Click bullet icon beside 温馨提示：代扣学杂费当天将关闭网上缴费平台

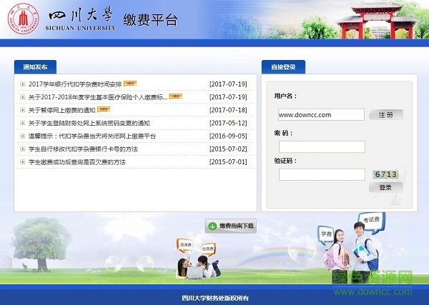[23, 136]
